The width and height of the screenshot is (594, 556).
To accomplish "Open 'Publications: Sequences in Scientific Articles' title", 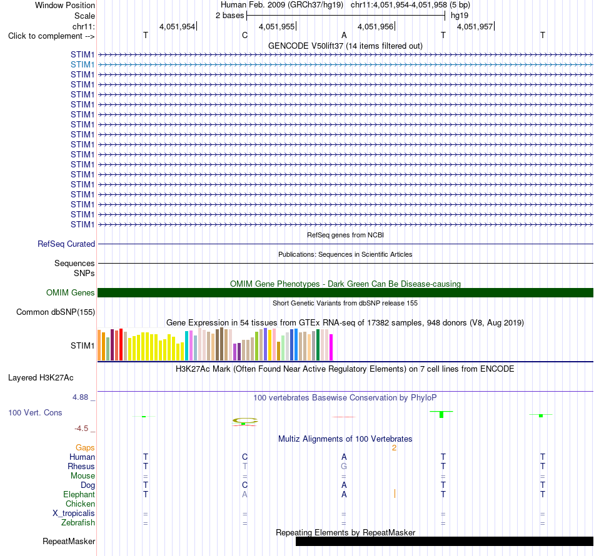I will click(x=345, y=254).
